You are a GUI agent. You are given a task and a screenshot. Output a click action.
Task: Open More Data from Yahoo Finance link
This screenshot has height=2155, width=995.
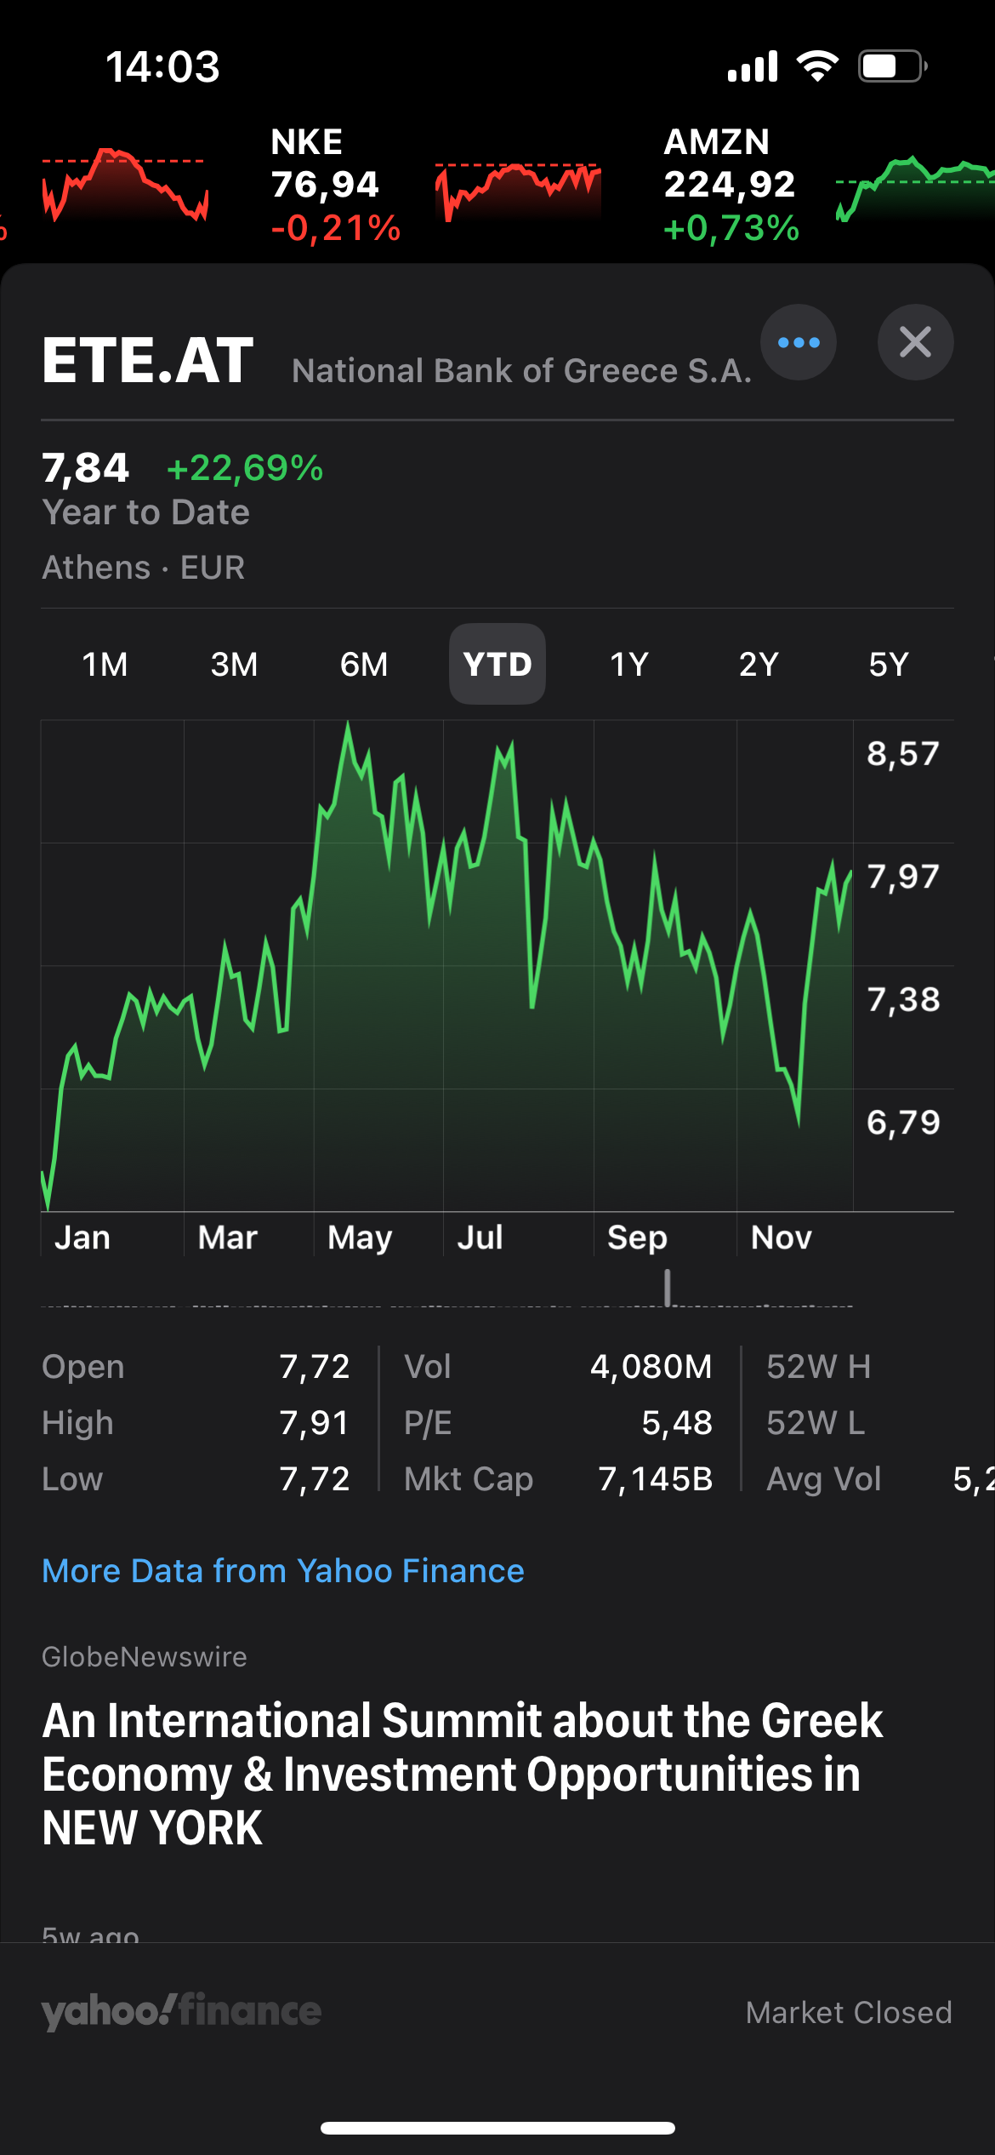283,1570
